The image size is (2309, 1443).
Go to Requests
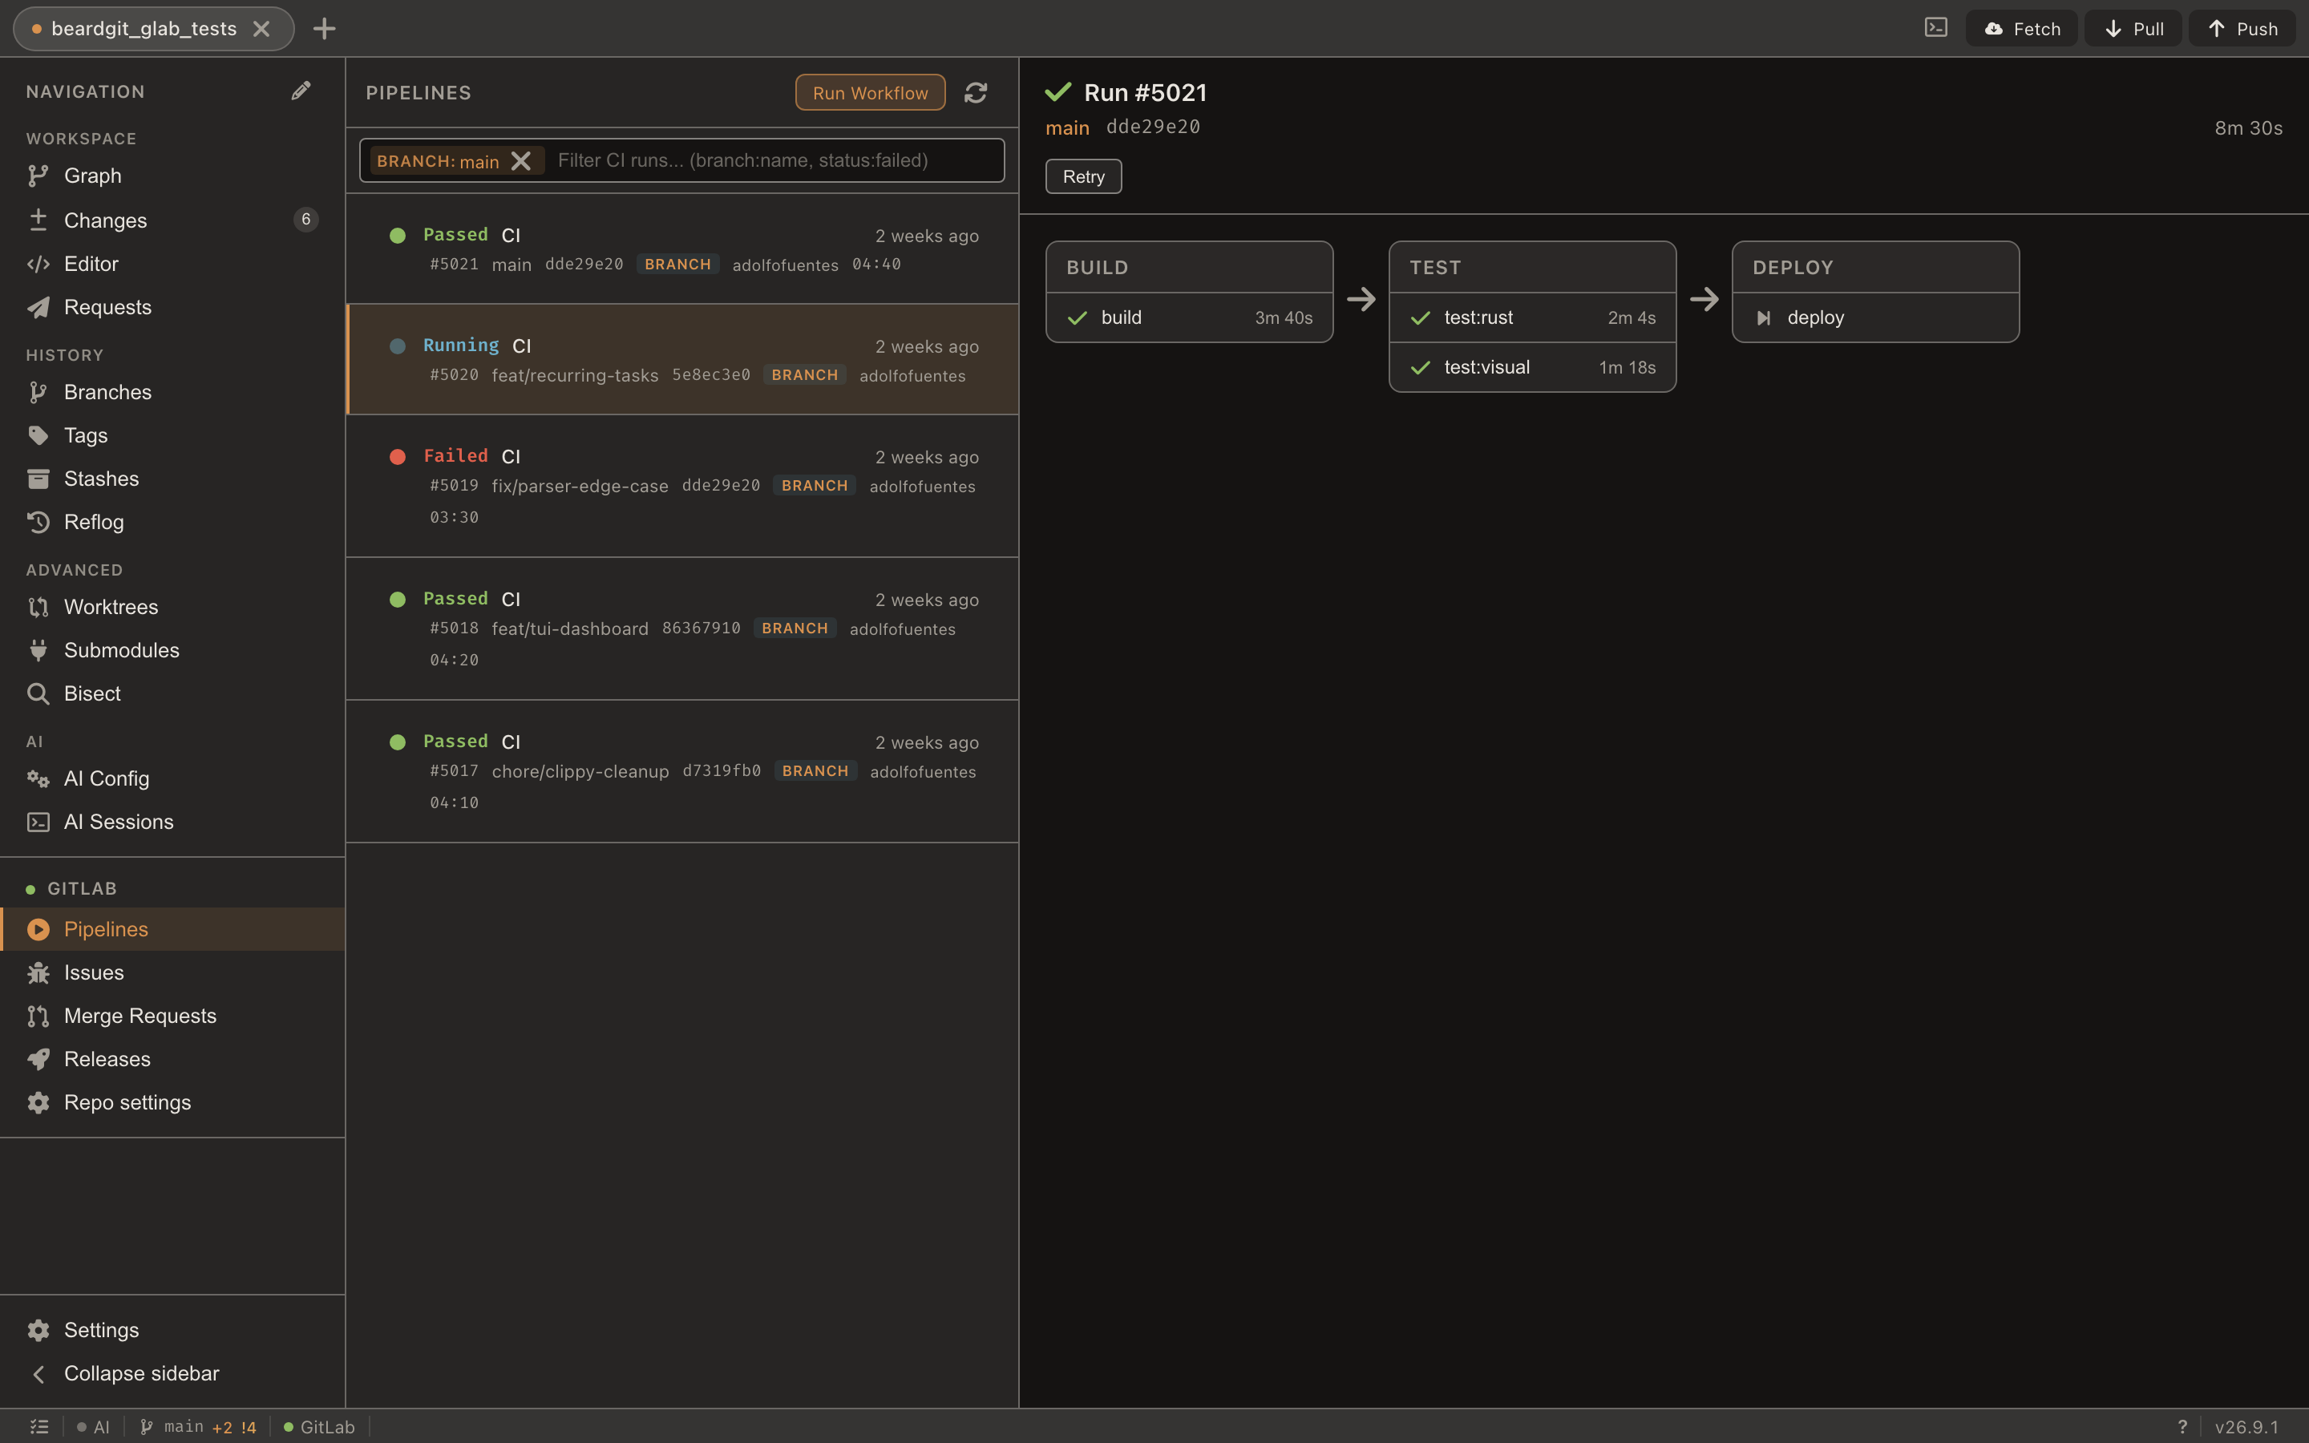coord(172,306)
